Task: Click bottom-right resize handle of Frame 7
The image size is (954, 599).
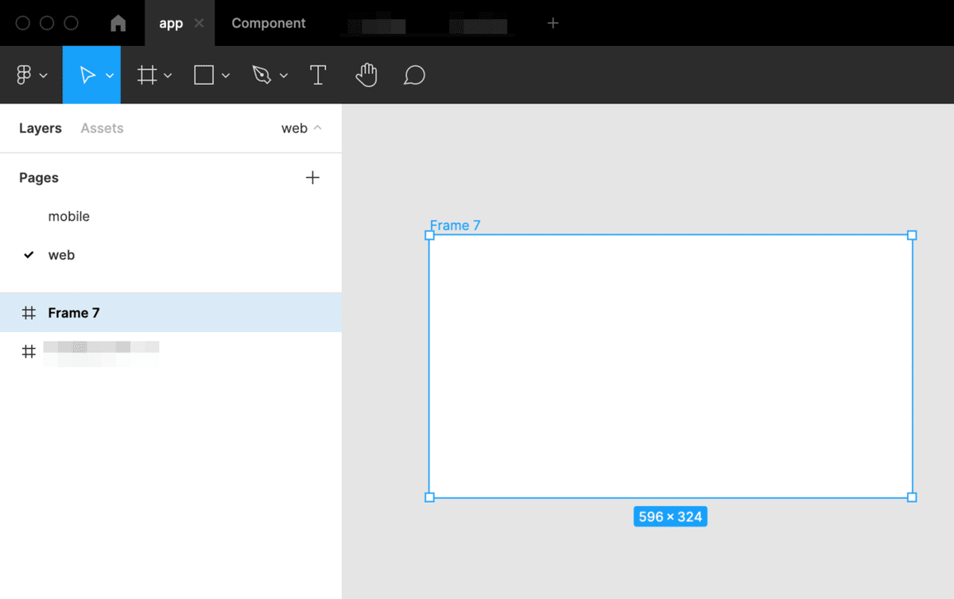Action: click(x=912, y=497)
